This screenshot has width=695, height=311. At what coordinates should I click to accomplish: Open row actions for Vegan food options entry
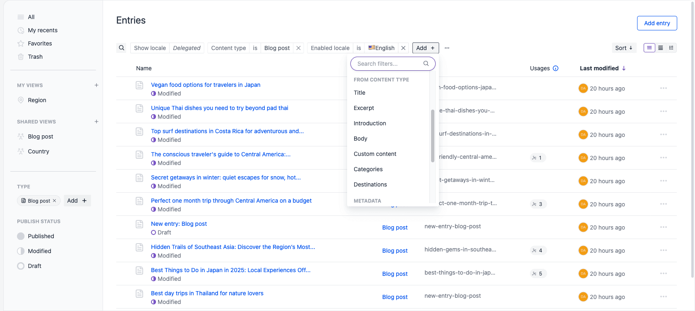click(x=664, y=88)
